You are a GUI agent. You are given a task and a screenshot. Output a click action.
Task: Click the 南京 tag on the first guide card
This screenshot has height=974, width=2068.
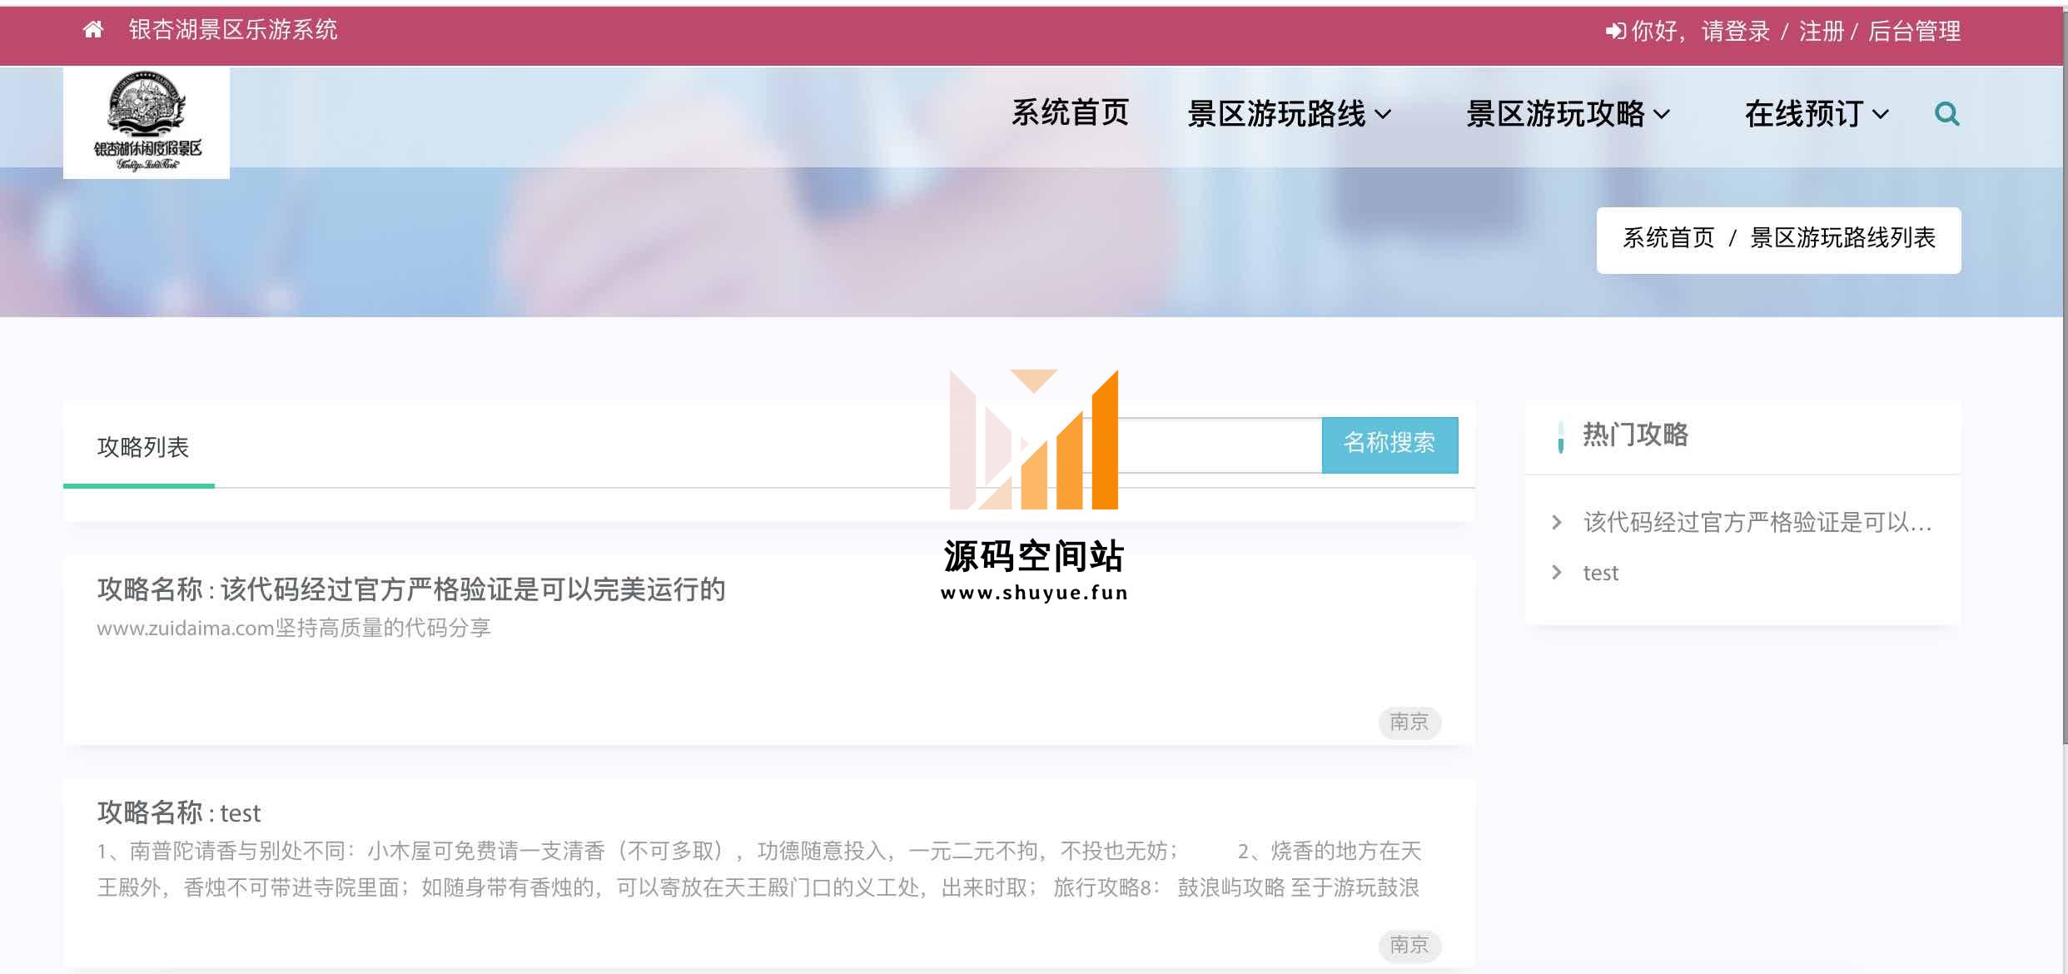1409,722
